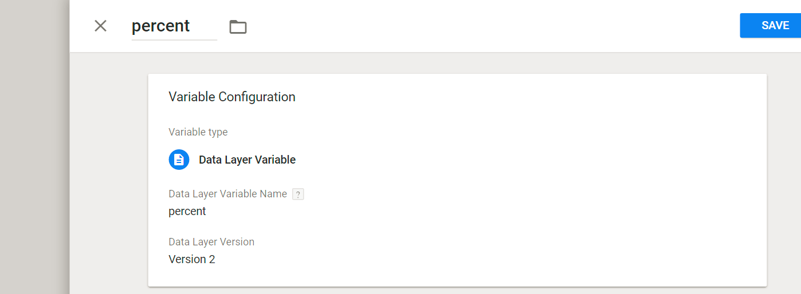The height and width of the screenshot is (294, 801).
Task: Click empty white header area before SAVE
Action: coord(487,26)
